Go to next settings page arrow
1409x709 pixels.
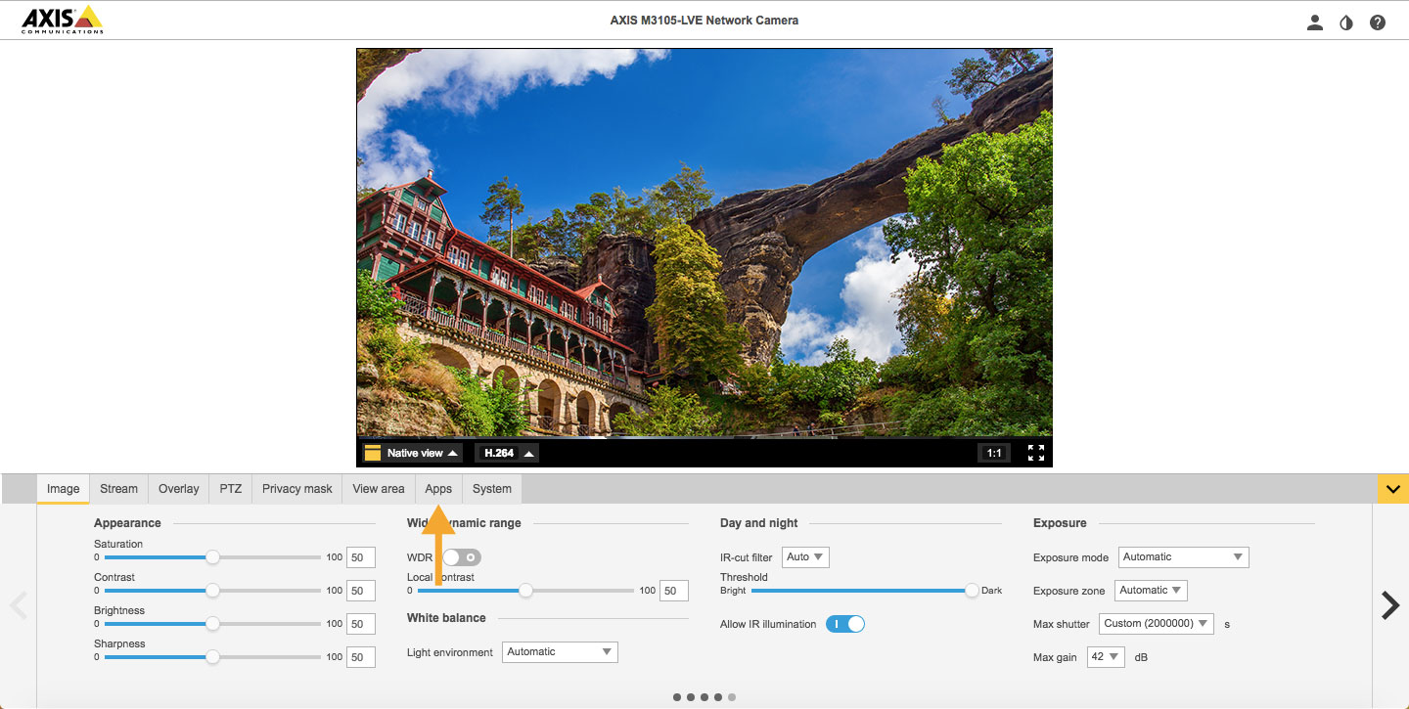[x=1389, y=605]
